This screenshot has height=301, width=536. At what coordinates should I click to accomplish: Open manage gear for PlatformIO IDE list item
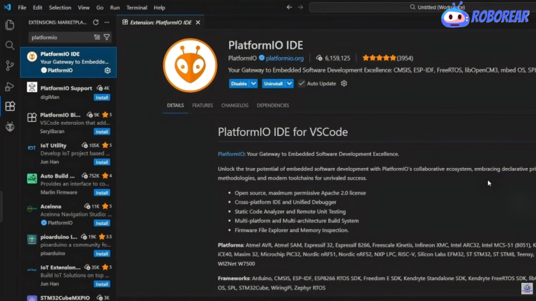click(107, 70)
